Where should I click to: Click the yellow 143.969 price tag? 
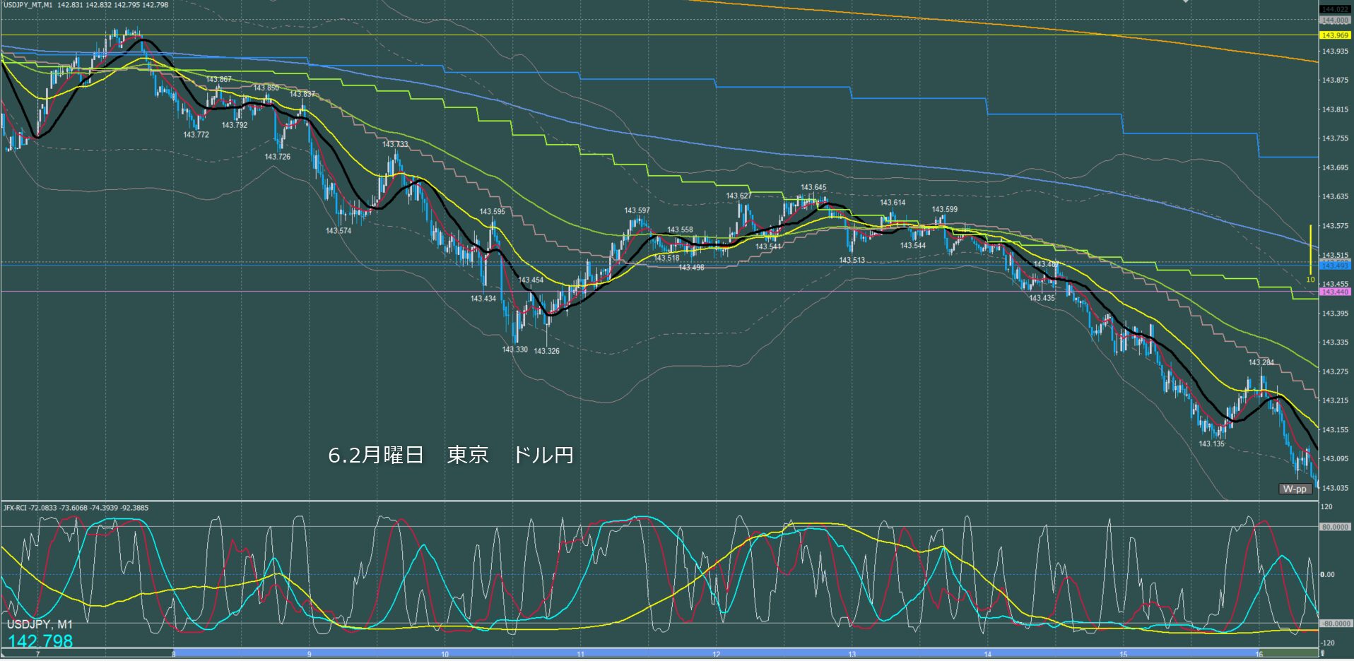tap(1335, 35)
